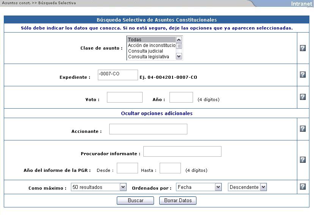Collapse via Ocultar opciones adicionales link

point(157,113)
